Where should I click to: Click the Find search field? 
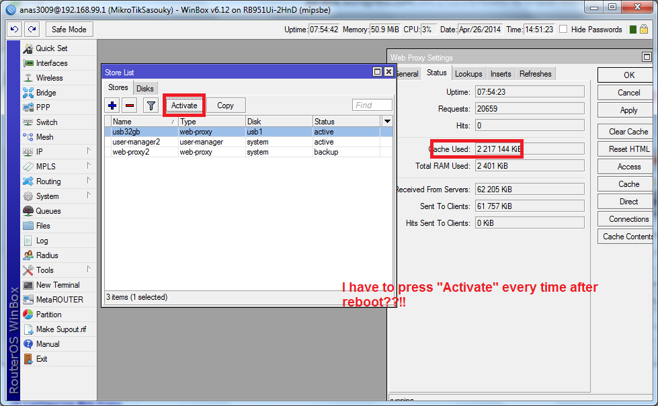[372, 105]
